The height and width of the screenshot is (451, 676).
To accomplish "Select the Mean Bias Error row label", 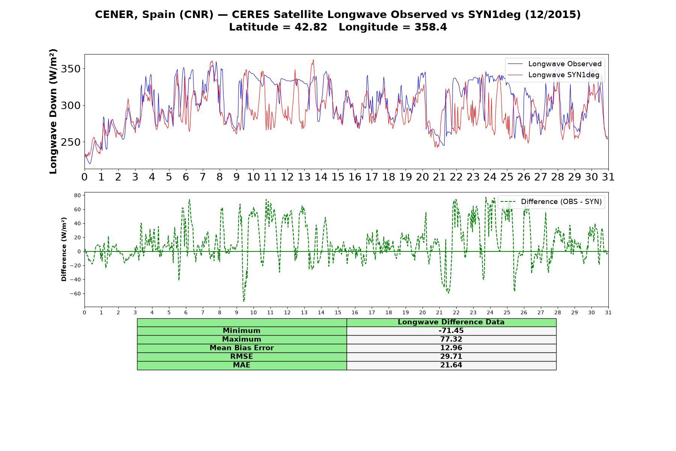I will click(242, 348).
